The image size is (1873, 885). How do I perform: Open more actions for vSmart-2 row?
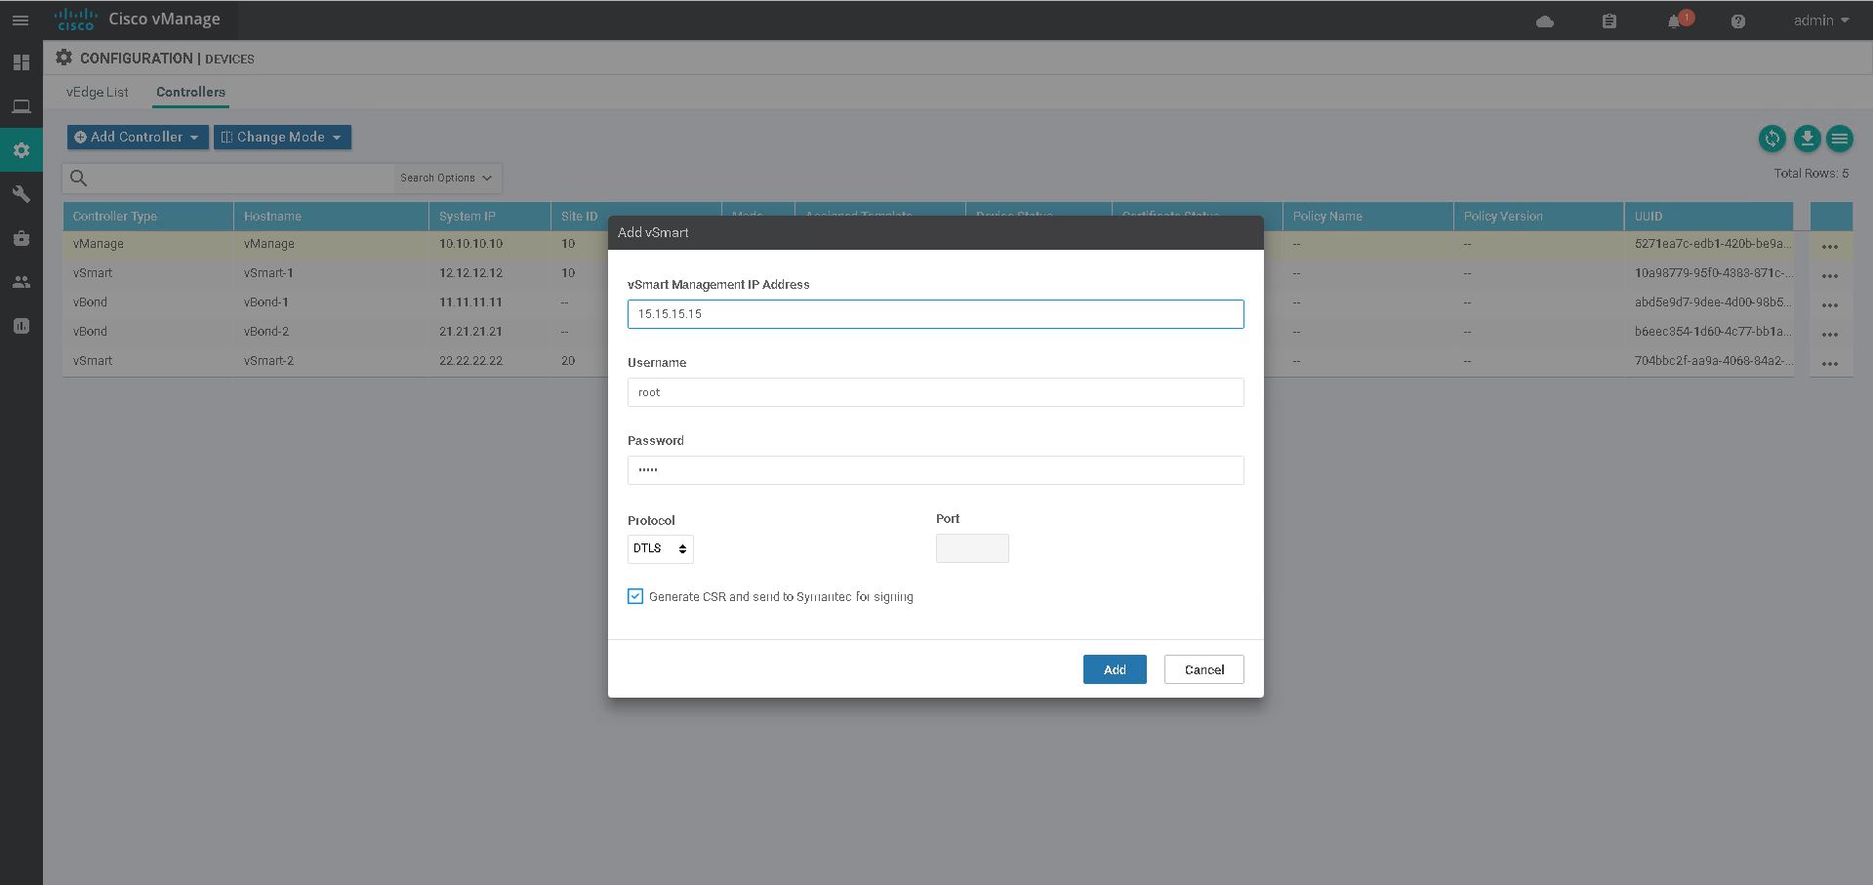[1830, 364]
